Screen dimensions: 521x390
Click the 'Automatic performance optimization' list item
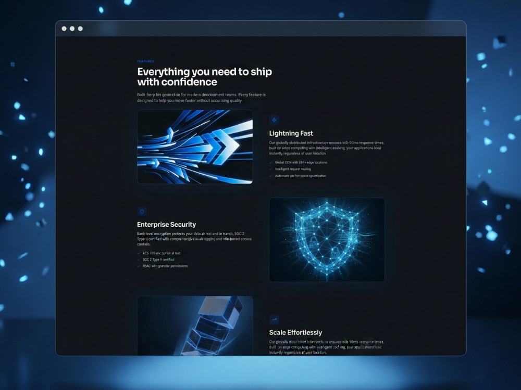[x=301, y=176]
